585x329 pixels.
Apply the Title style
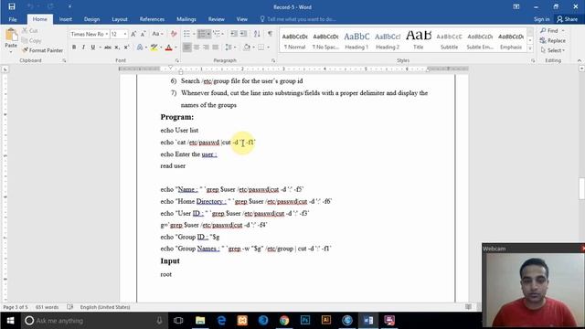419,40
